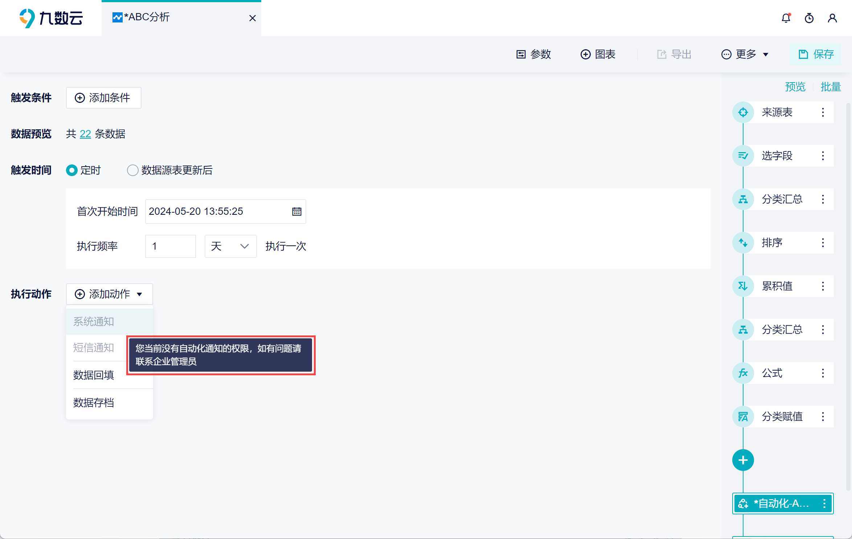Screen dimensions: 852x539
Task: Select 数据源表更新后 radio option
Action: pos(132,170)
